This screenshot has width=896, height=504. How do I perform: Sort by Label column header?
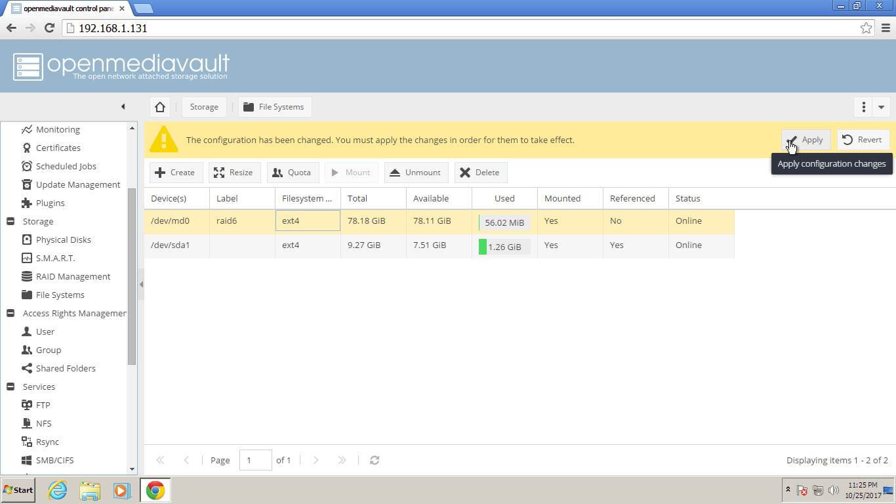coord(243,198)
